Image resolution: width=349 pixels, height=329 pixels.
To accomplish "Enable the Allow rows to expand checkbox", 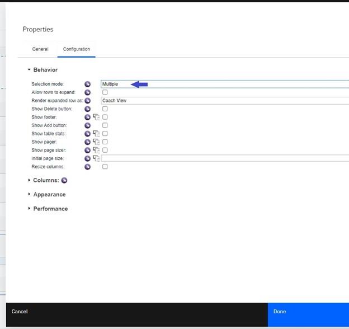I will 105,92.
